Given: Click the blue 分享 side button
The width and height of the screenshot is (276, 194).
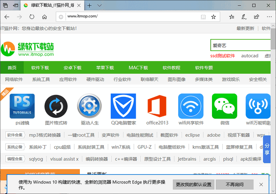Looking at the screenshot, I should [x=267, y=149].
